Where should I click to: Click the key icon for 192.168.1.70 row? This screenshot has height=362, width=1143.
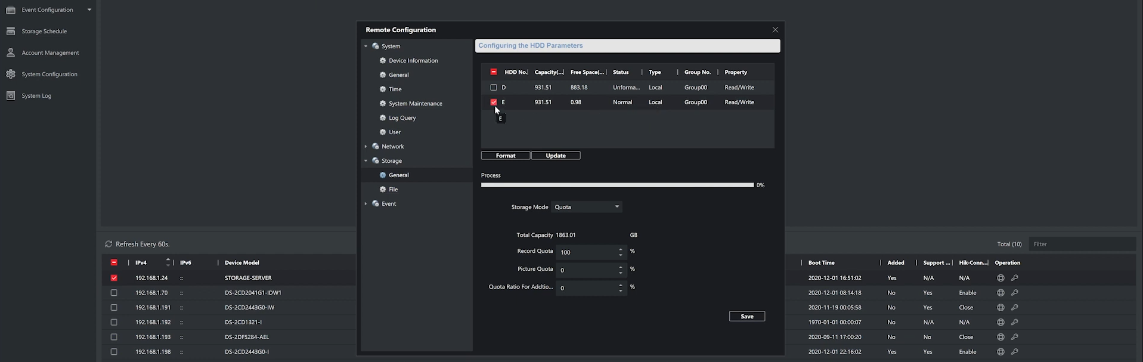pyautogui.click(x=1014, y=293)
